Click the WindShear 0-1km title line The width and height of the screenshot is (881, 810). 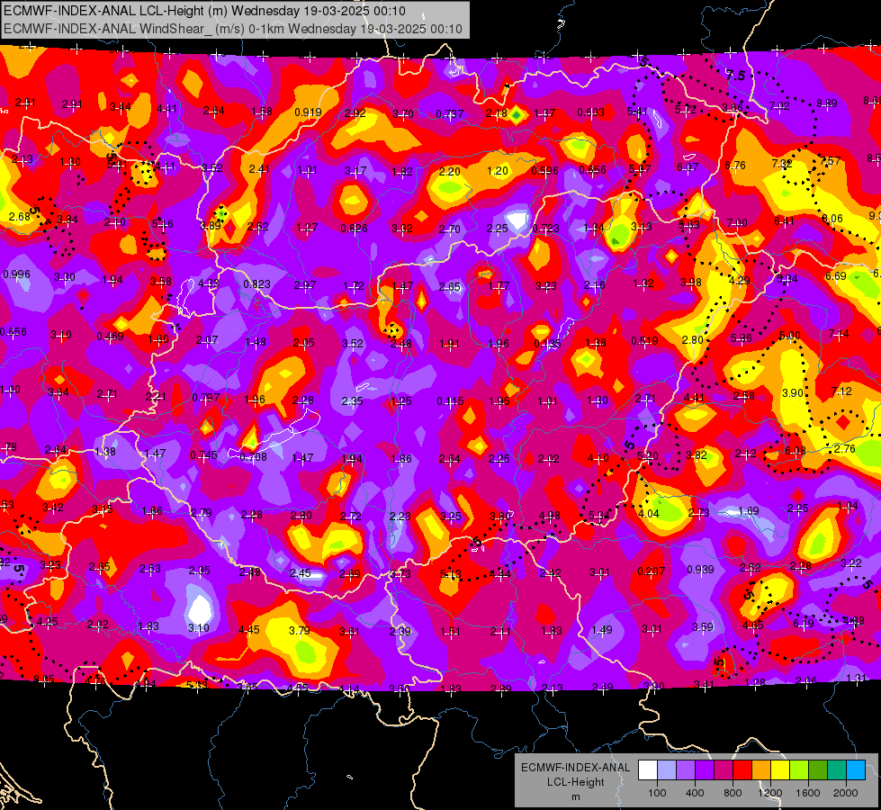pyautogui.click(x=233, y=29)
